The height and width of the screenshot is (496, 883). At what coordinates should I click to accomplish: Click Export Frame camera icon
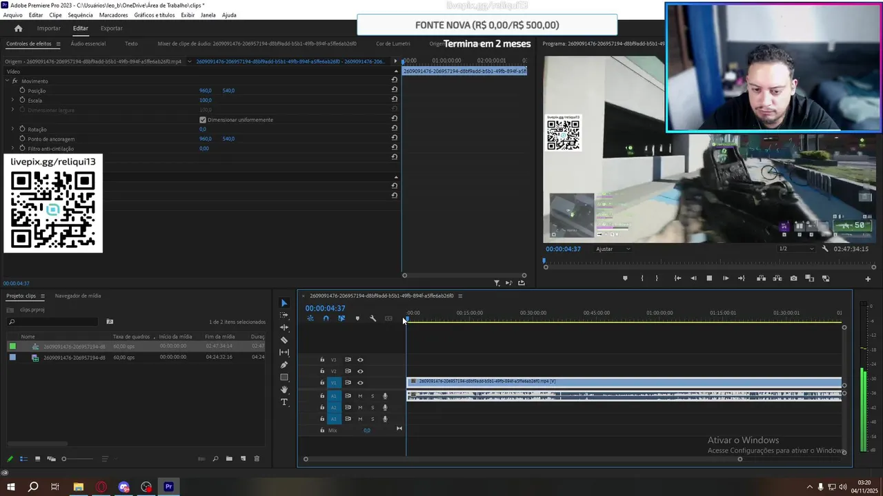pyautogui.click(x=793, y=278)
